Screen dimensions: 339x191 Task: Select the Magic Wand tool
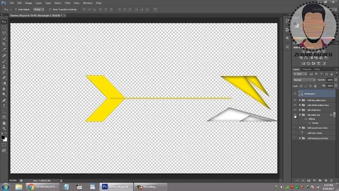point(4,39)
